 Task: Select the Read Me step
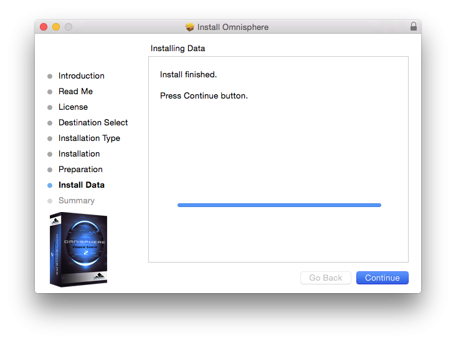click(75, 92)
